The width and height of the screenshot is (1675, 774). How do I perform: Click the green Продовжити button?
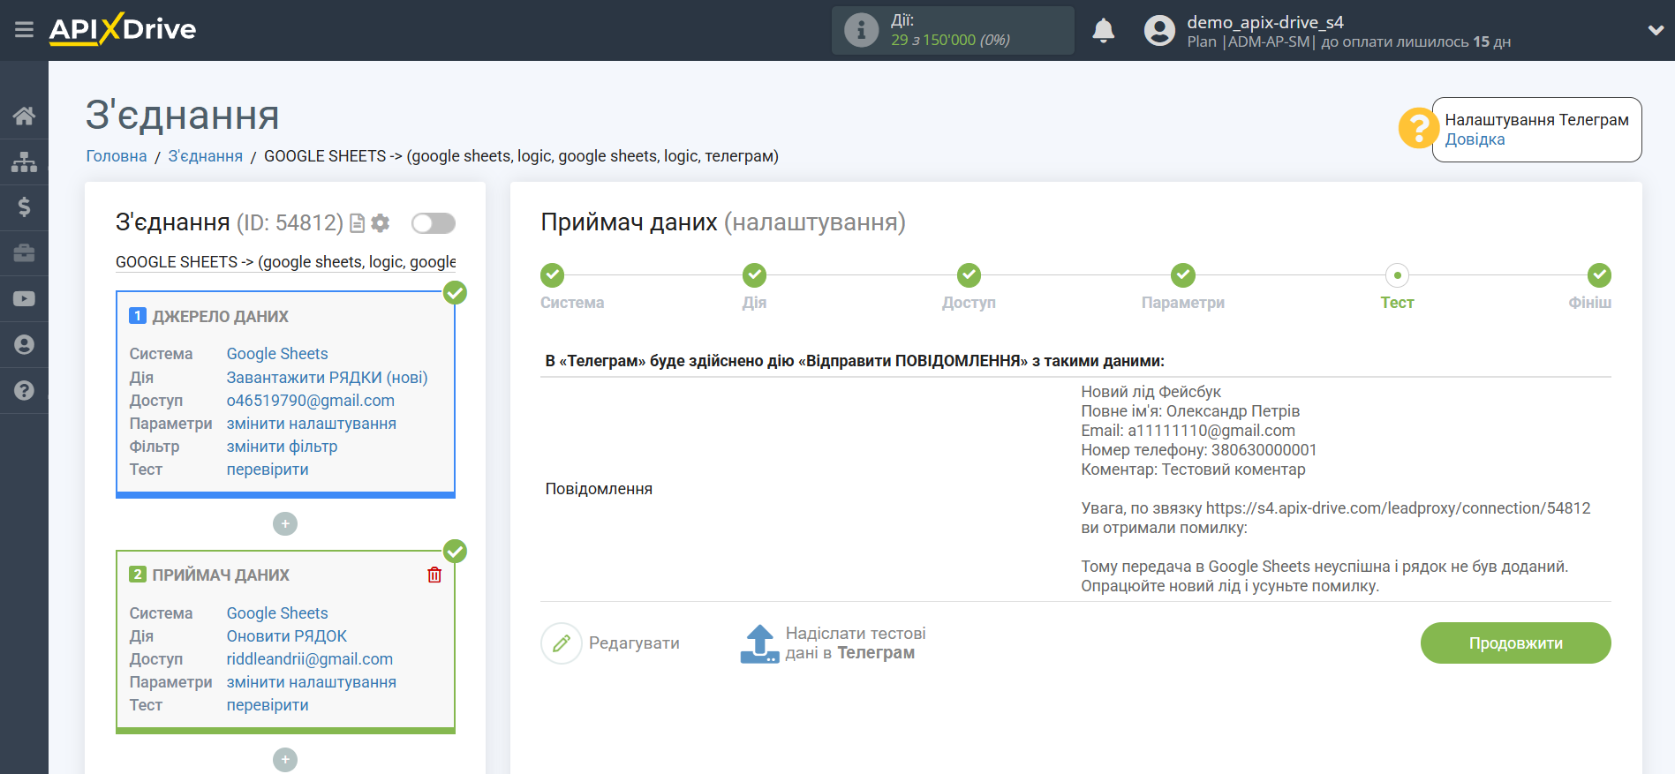click(1515, 643)
